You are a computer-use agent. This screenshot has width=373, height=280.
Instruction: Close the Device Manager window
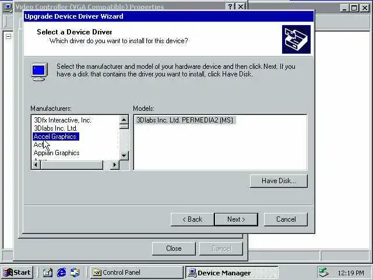pos(364,8)
